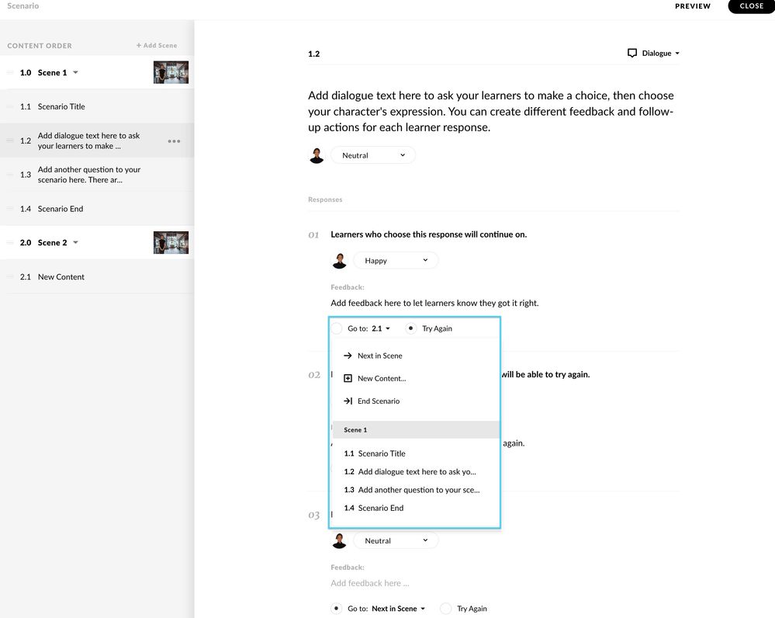Select 1.2 Add dialogue text in content order
775x618 pixels.
(x=97, y=141)
